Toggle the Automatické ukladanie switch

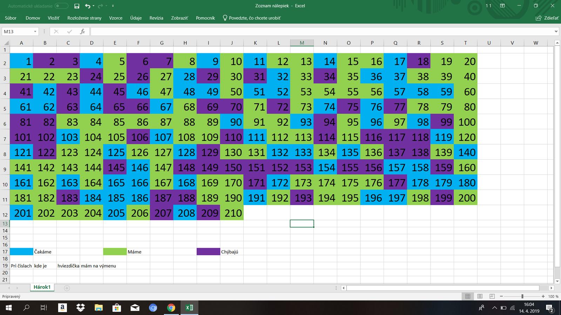(x=61, y=6)
